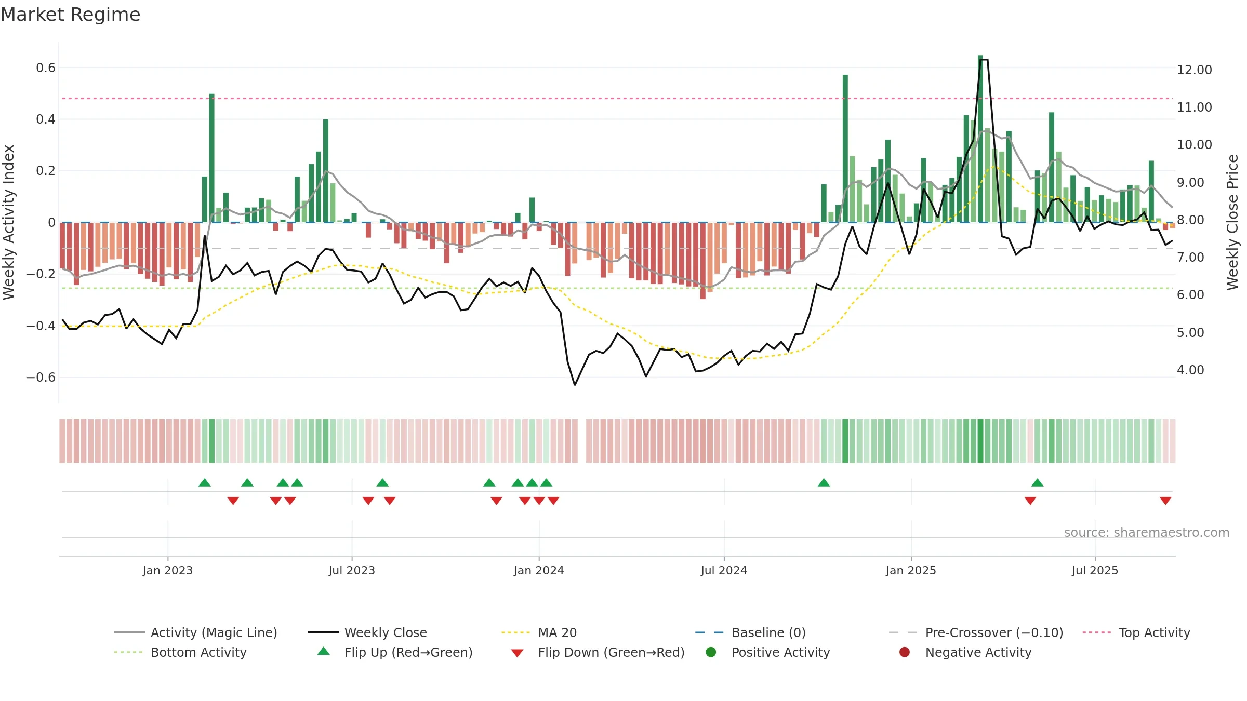Click the flip-up marker near October 2024
1247x701 pixels.
[x=824, y=482]
